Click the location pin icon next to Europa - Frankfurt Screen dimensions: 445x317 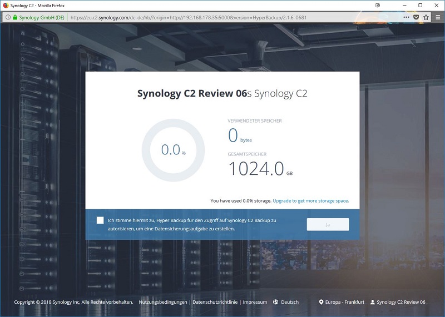[x=321, y=302]
